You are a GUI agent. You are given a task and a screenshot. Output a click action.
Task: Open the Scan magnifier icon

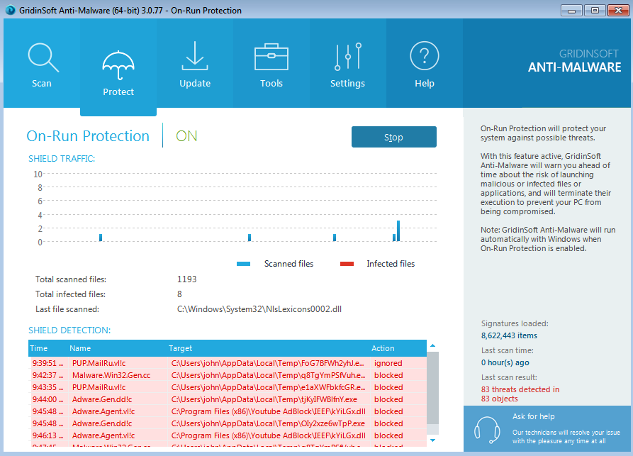(x=42, y=57)
